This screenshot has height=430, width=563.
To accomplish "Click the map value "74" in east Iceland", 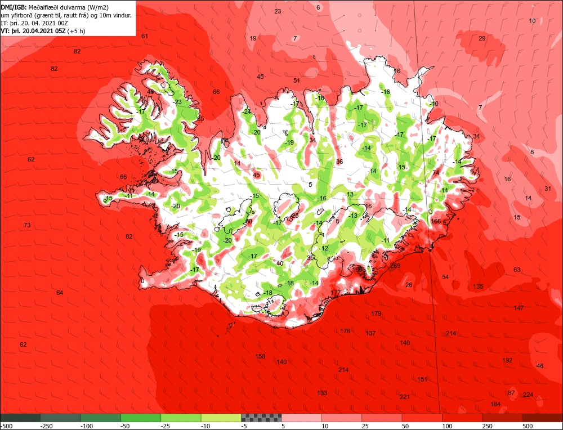I will [x=436, y=173].
